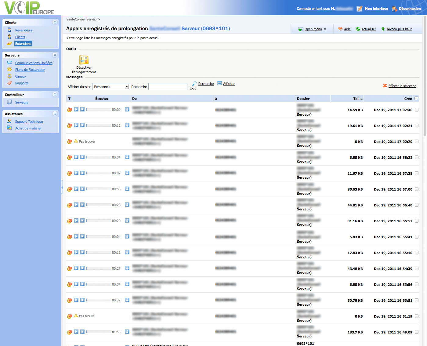Play the 17:02:46 recorded call
The image size is (427, 346).
tap(76, 109)
